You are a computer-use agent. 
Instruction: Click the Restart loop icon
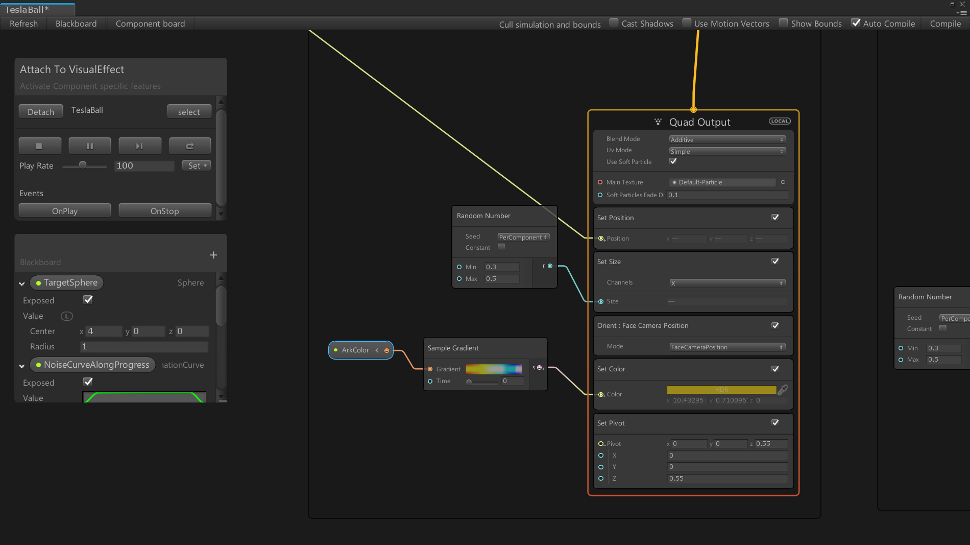click(x=190, y=146)
